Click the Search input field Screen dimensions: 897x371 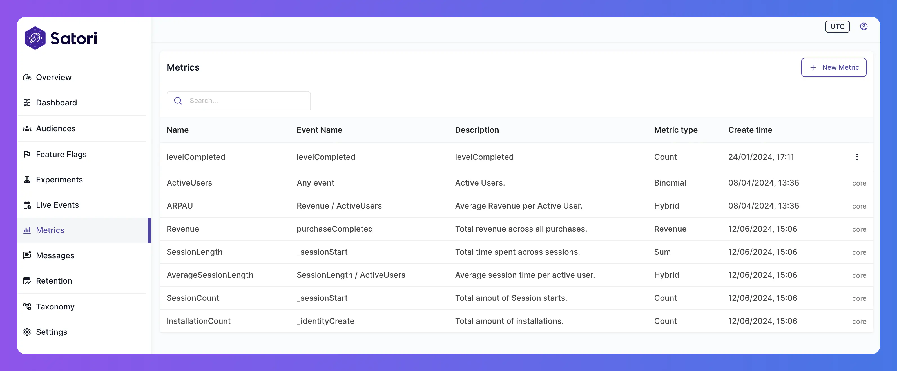tap(239, 100)
